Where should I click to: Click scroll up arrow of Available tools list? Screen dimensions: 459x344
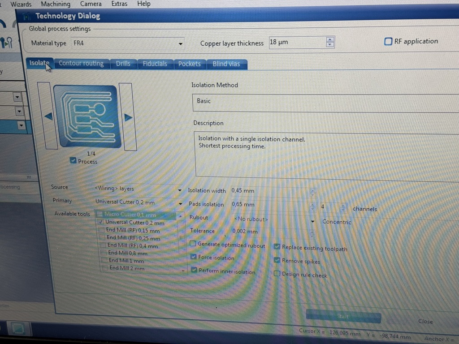180,216
